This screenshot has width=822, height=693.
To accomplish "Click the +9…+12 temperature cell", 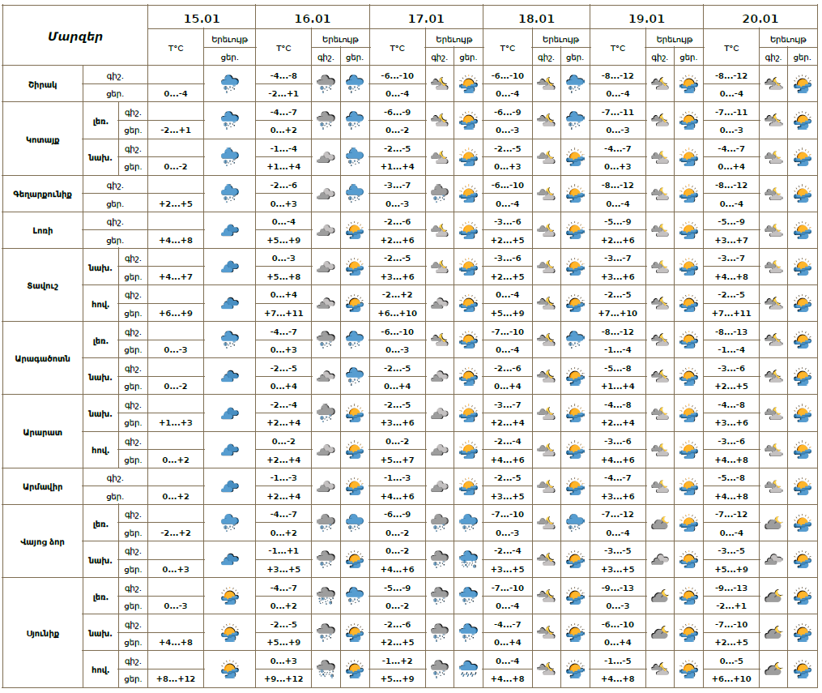I will (x=283, y=678).
